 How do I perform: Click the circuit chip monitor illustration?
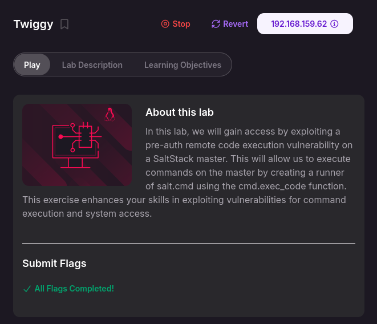76,145
